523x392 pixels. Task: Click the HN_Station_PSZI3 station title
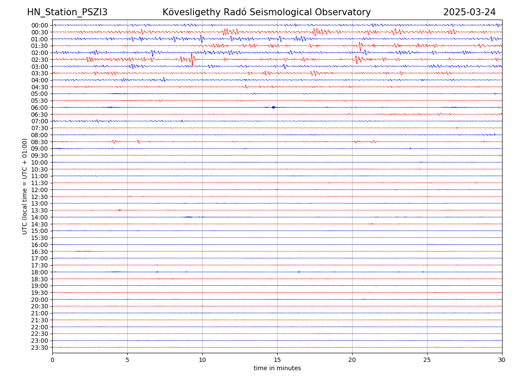[67, 12]
